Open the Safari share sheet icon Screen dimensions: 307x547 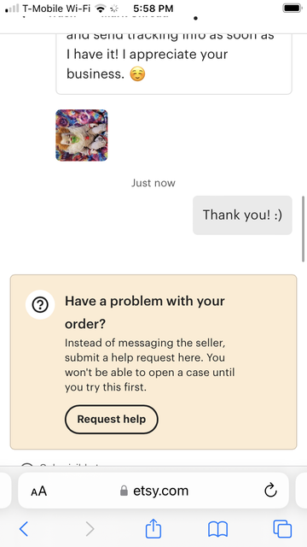153,528
